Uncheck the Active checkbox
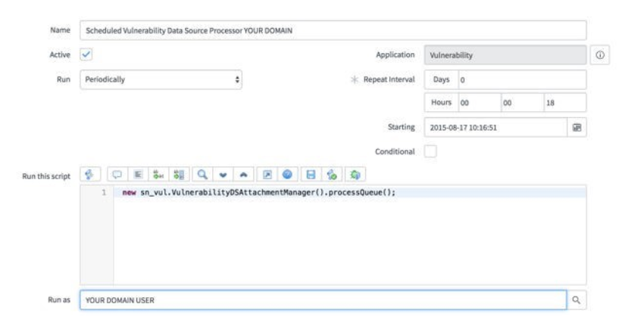622x335 pixels. click(x=86, y=54)
